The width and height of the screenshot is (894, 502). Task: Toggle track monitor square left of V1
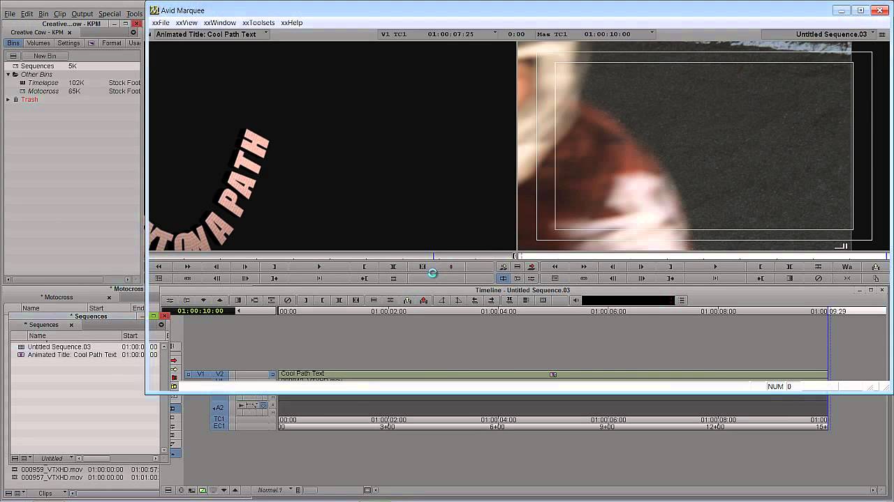click(x=188, y=374)
